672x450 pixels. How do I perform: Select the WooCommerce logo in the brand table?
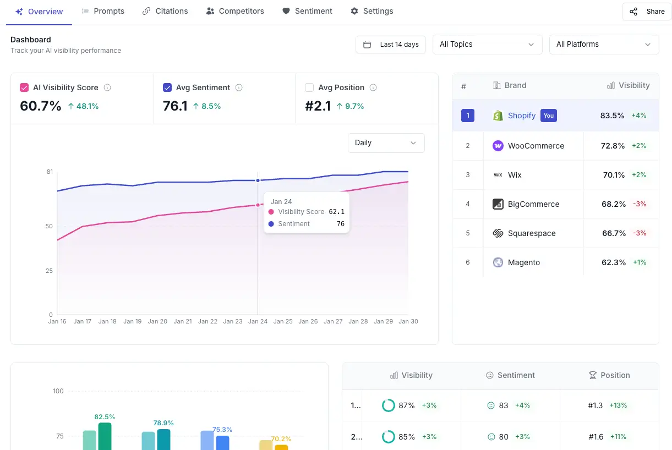[x=498, y=145]
